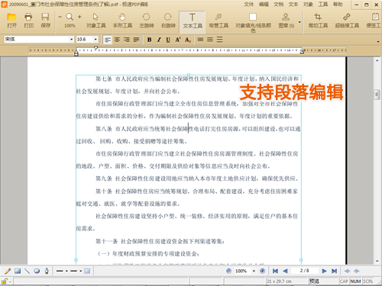Click the document security lock icon
The height and width of the screenshot is (286, 382).
click(x=5, y=281)
